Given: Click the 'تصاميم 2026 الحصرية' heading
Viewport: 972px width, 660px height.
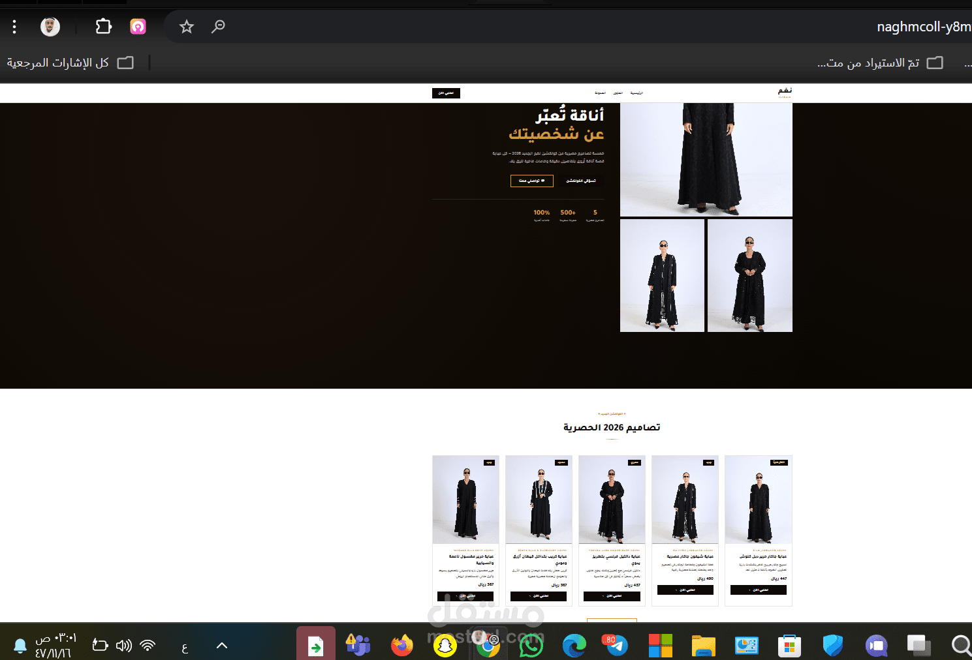Looking at the screenshot, I should tap(612, 427).
